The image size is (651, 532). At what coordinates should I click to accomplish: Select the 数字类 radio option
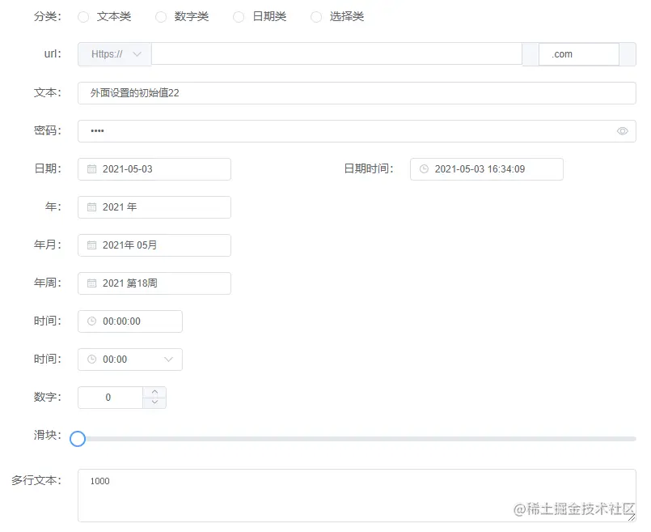(x=161, y=17)
